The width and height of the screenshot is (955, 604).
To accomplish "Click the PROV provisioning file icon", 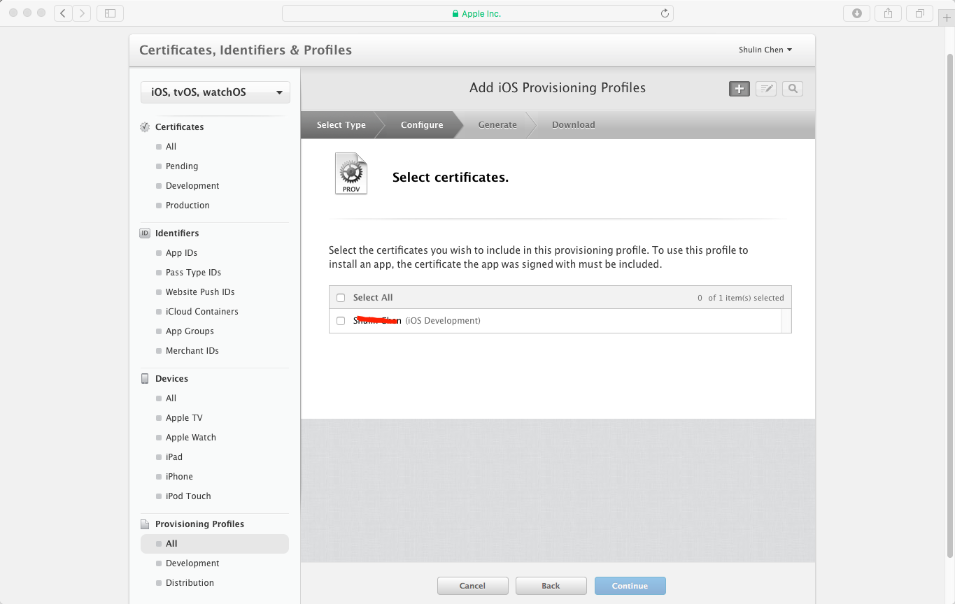I will point(351,173).
